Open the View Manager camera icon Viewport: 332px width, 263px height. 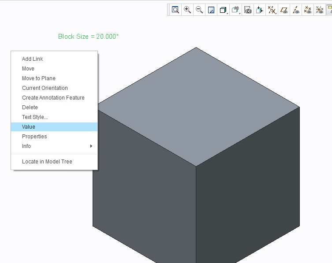(247, 10)
